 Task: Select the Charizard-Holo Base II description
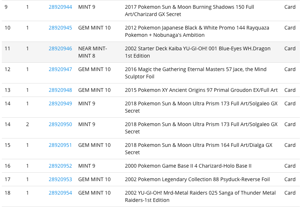coord(188,166)
